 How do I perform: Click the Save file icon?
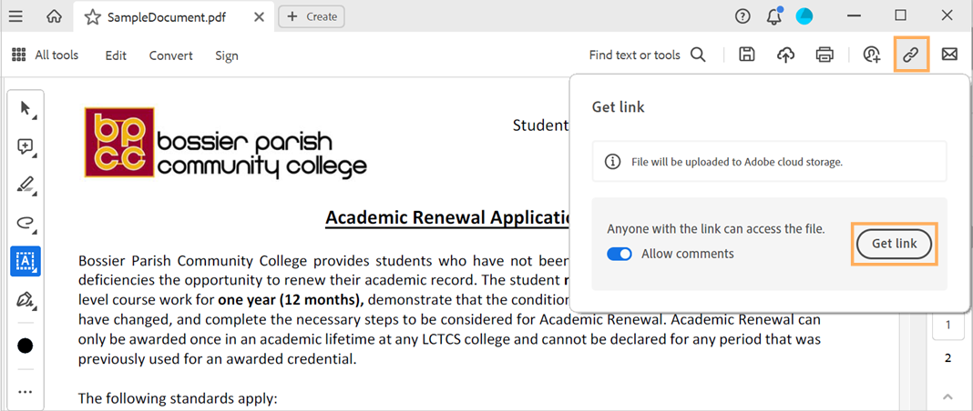(746, 55)
